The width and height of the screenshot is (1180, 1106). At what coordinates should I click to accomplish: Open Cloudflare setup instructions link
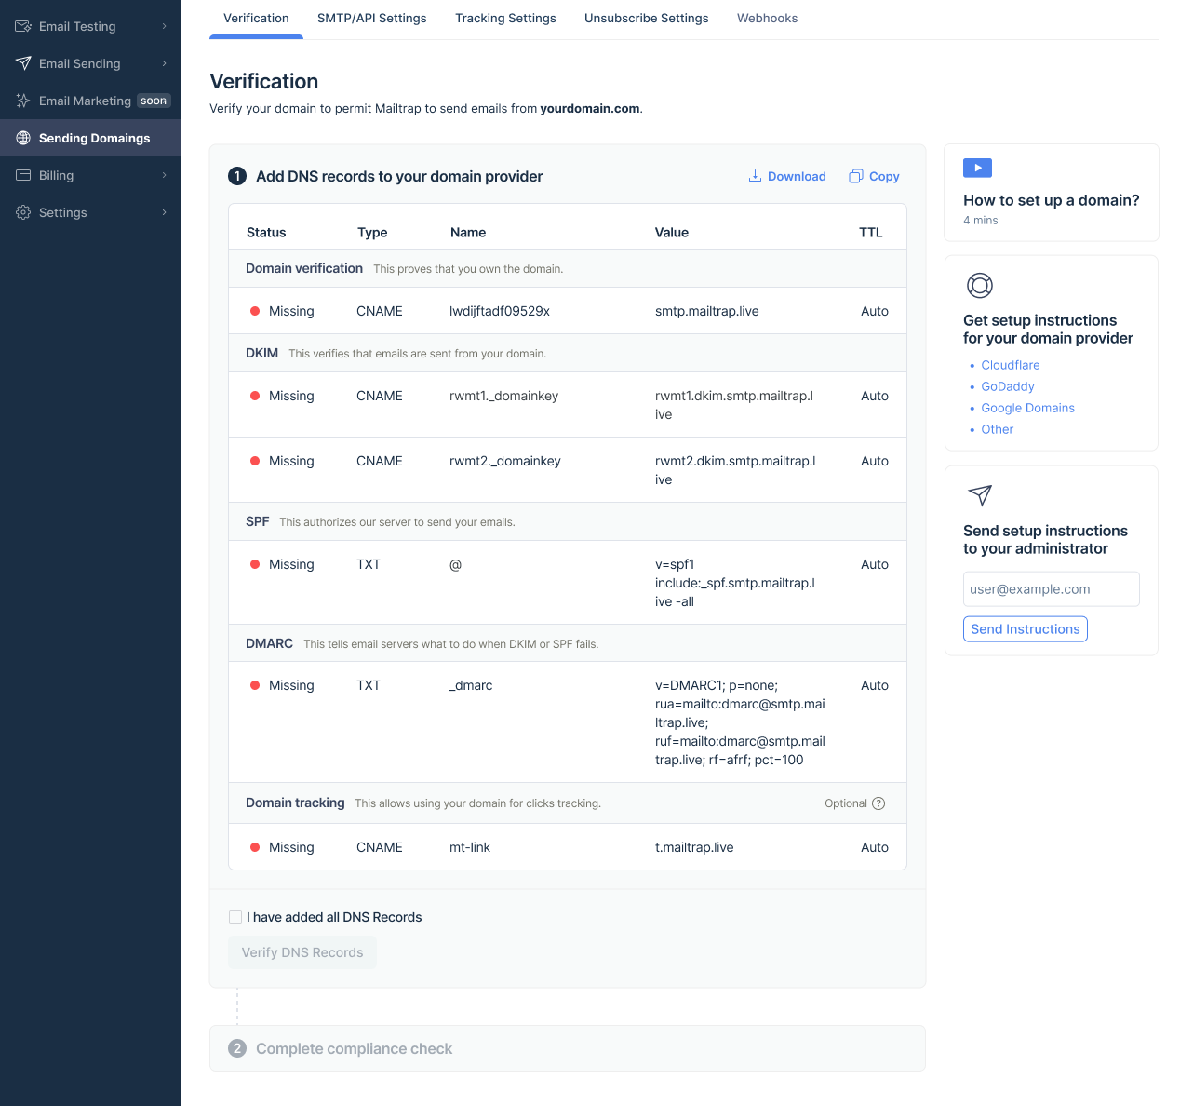pyautogui.click(x=1011, y=365)
